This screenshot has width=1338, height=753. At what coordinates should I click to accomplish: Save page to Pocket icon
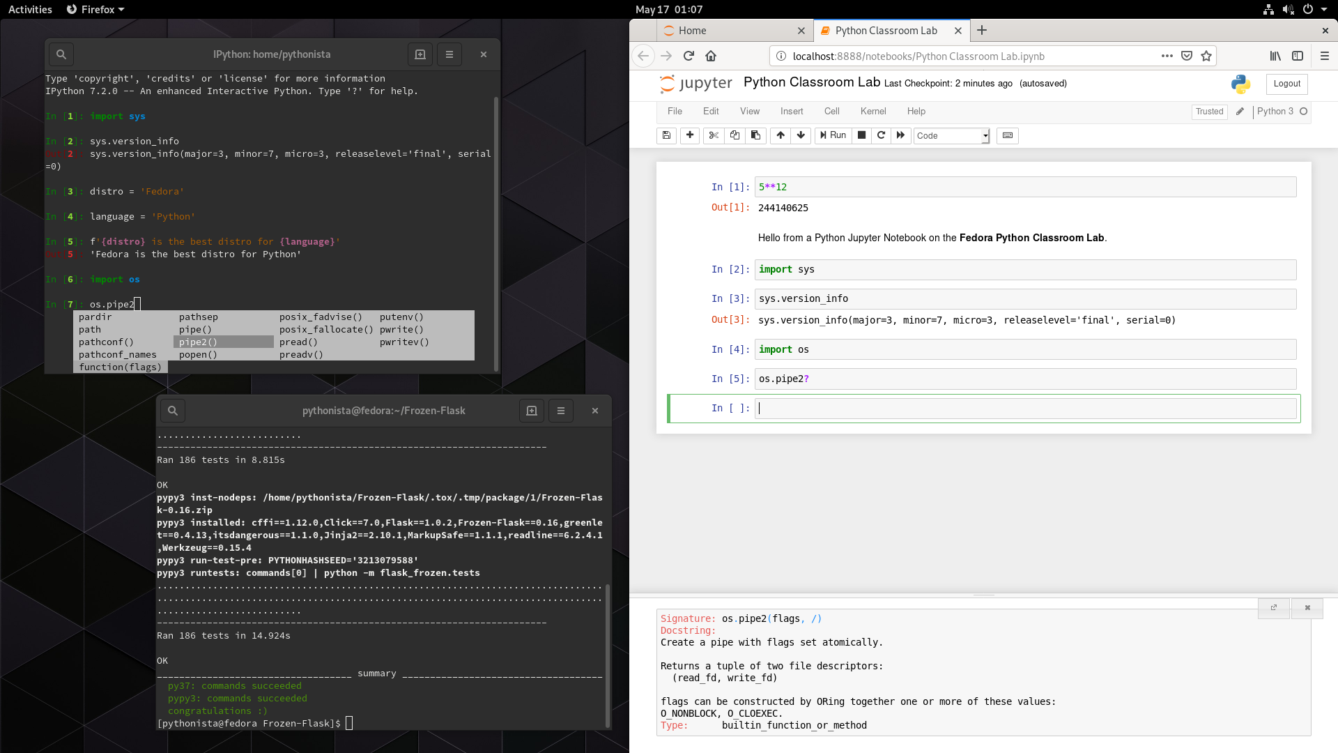[x=1187, y=56]
